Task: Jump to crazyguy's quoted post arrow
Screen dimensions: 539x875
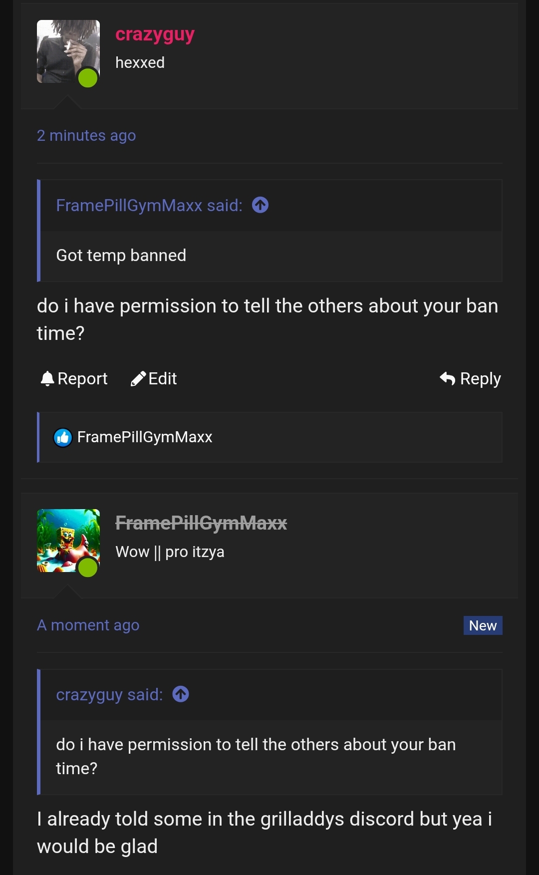Action: [x=181, y=694]
